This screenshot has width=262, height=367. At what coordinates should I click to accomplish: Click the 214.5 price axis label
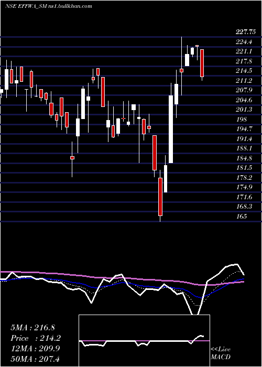click(244, 71)
